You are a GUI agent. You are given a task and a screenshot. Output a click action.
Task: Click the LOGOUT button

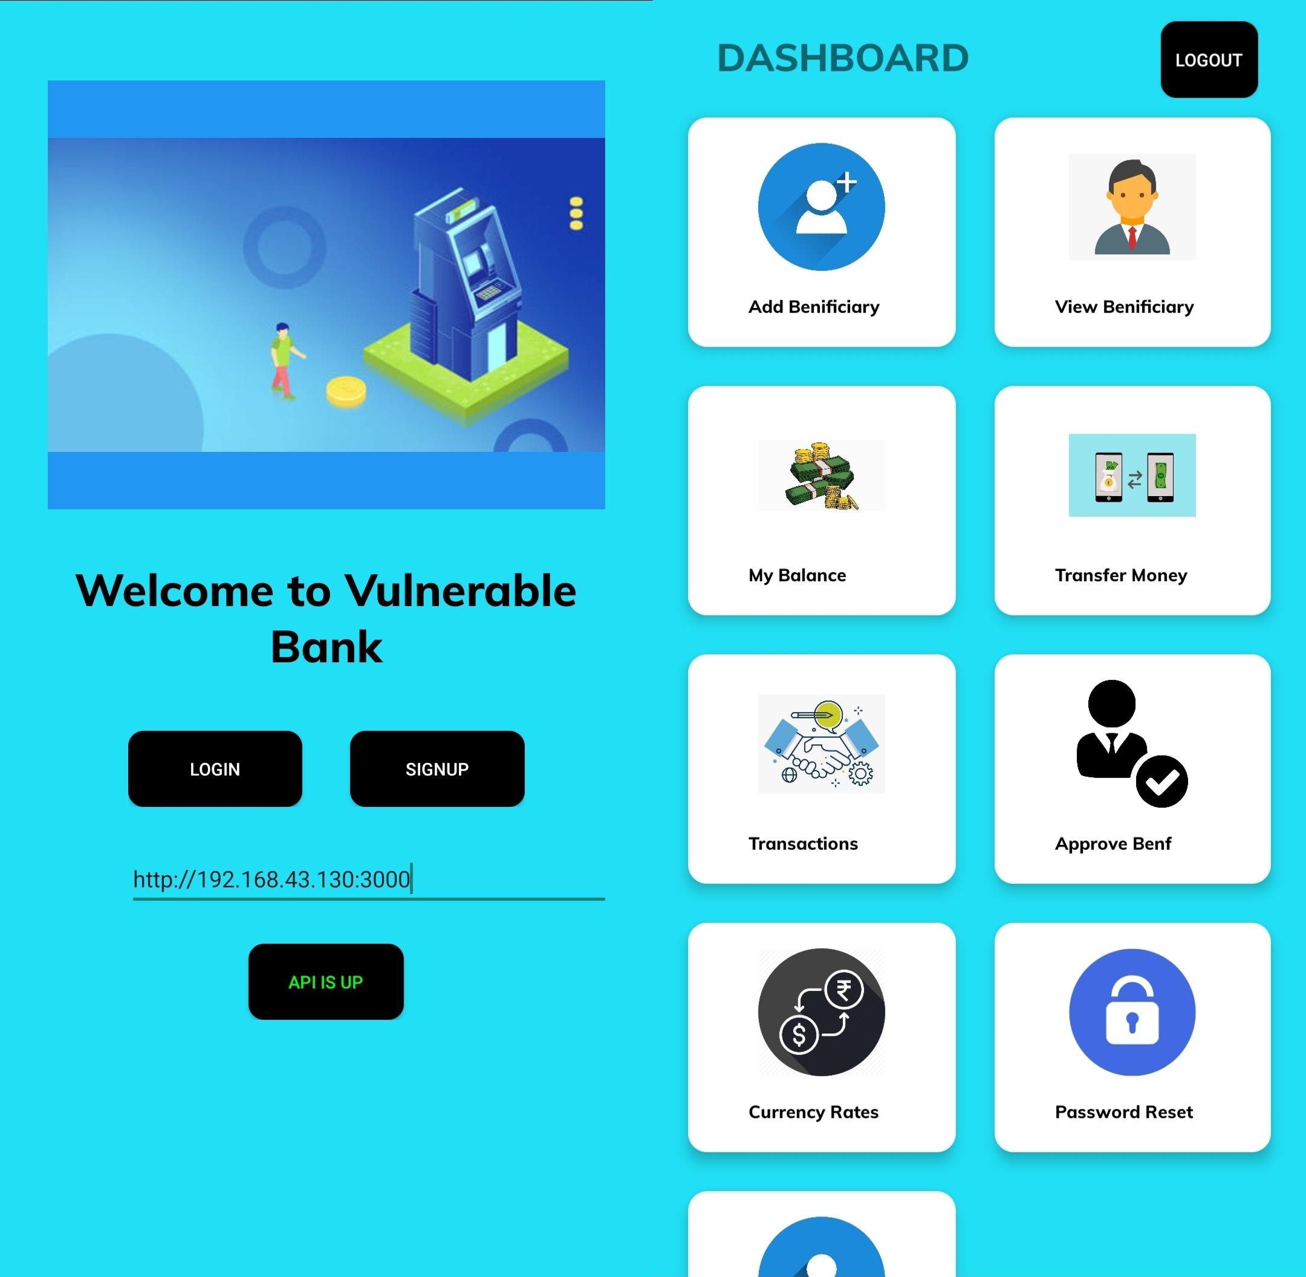point(1209,59)
